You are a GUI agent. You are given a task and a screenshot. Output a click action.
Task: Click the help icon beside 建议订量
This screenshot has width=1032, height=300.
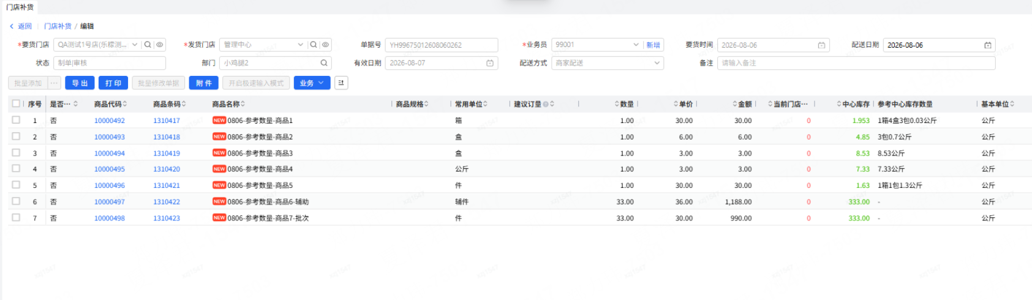pos(546,104)
